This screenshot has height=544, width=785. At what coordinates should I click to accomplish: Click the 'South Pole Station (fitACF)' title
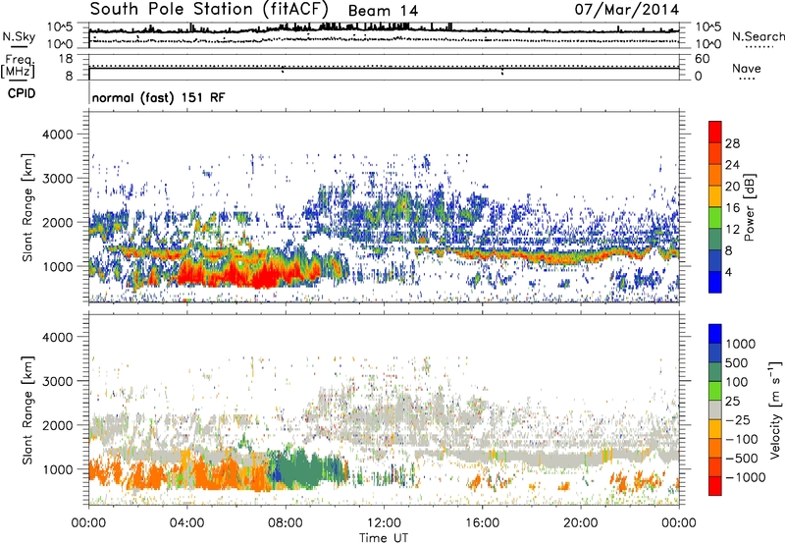(209, 10)
